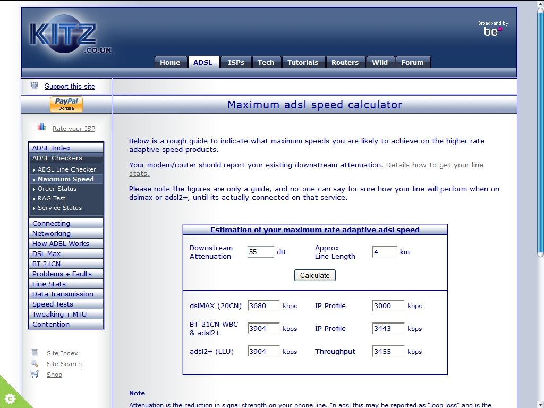Open the ISPs navigation tab
This screenshot has width=544, height=408.
(236, 62)
